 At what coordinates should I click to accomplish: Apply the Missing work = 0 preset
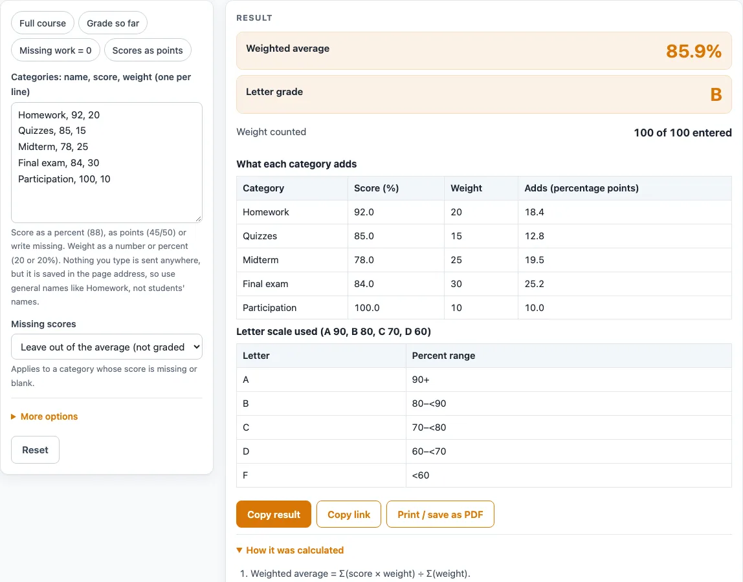tap(56, 50)
